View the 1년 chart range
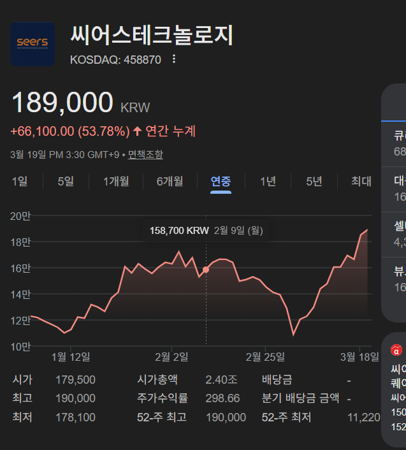Image resolution: width=406 pixels, height=450 pixels. coord(268,182)
